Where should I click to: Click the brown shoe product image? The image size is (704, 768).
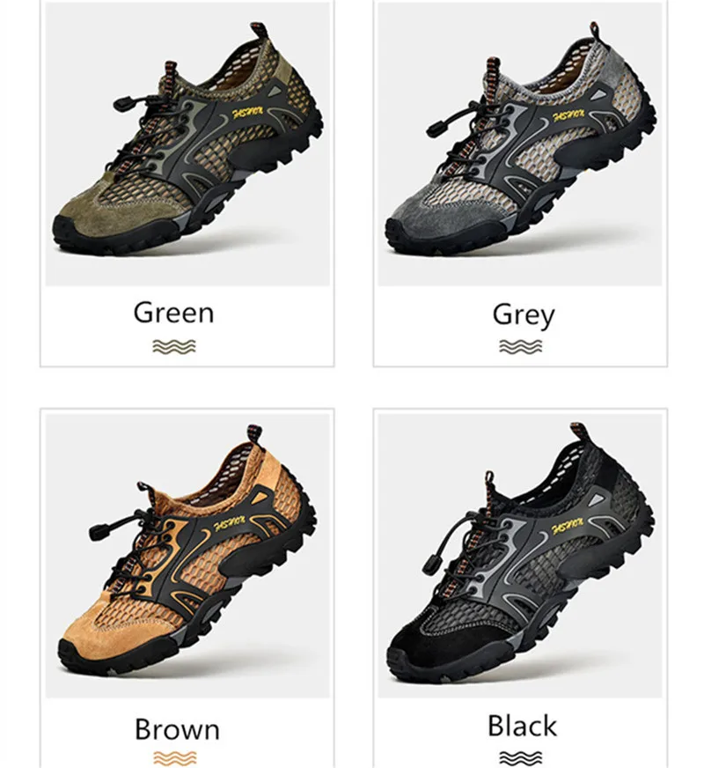pyautogui.click(x=187, y=555)
